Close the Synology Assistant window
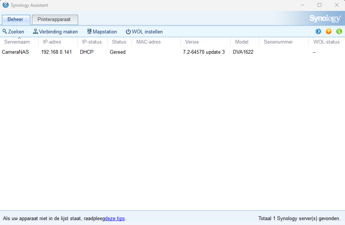Viewport: 345px width, 225px height. (x=337, y=5)
